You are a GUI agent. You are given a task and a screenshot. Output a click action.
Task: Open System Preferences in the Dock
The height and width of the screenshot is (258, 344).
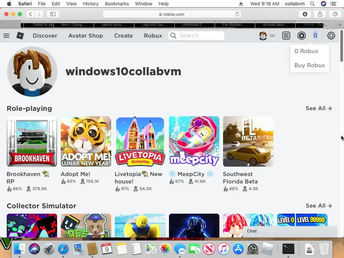[253, 249]
